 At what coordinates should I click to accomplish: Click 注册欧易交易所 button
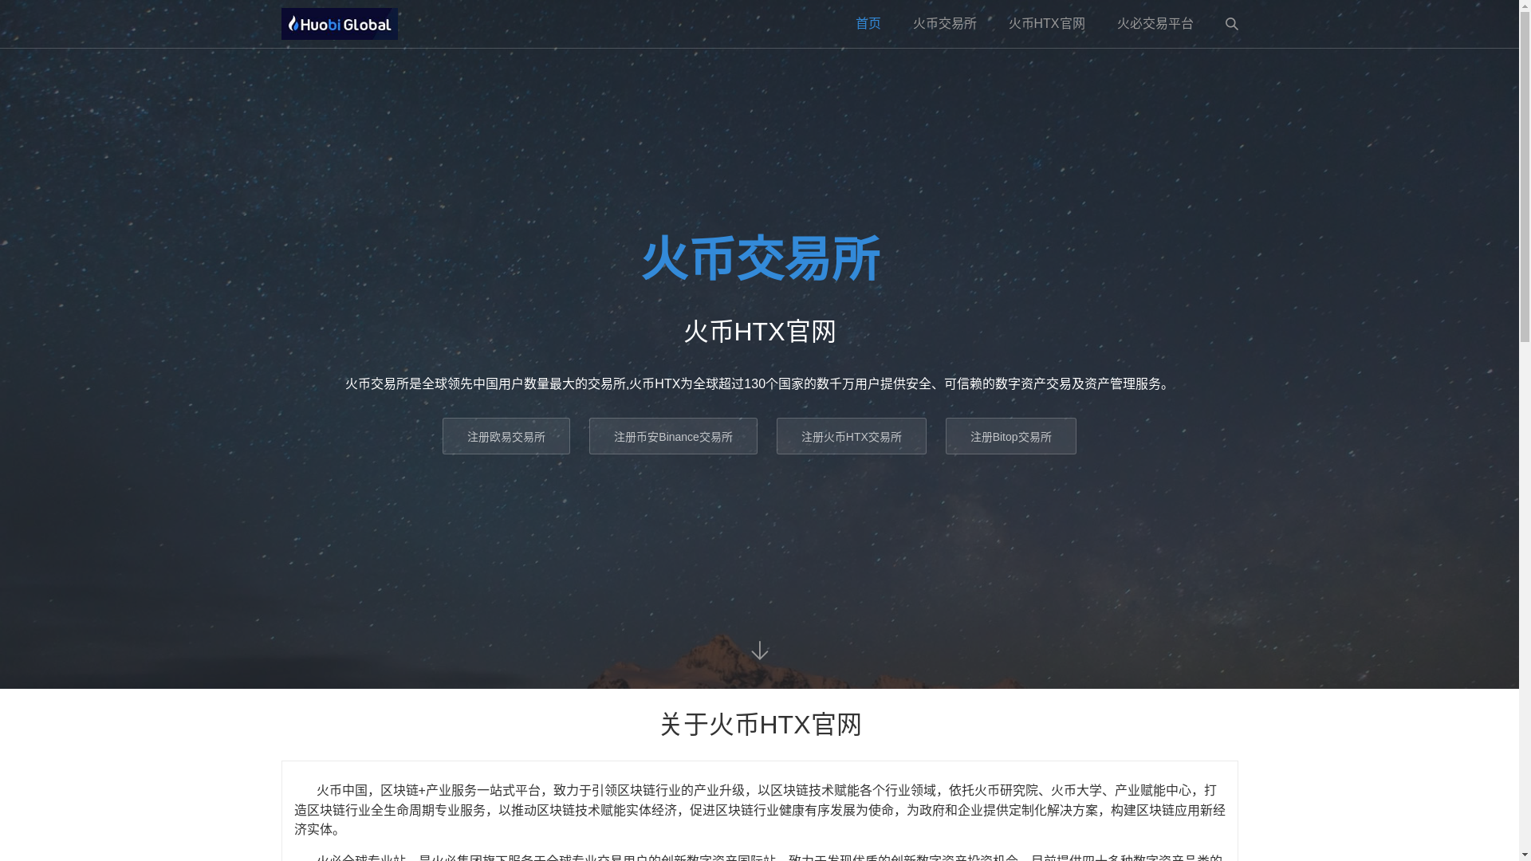pos(506,437)
